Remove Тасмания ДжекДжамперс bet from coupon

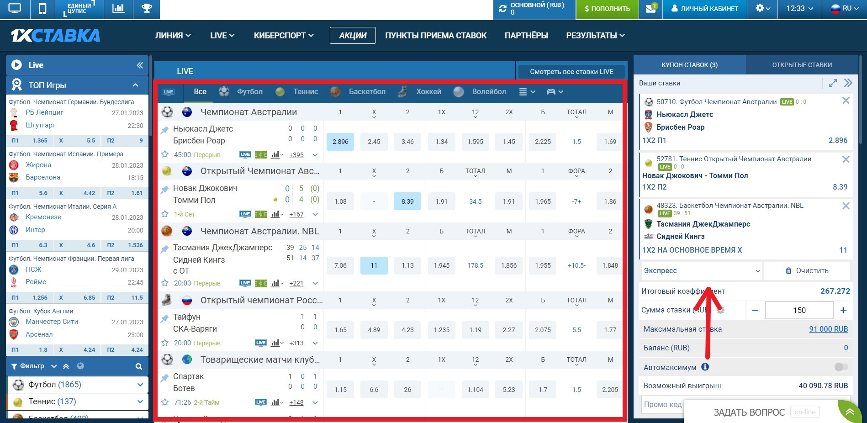pyautogui.click(x=846, y=206)
